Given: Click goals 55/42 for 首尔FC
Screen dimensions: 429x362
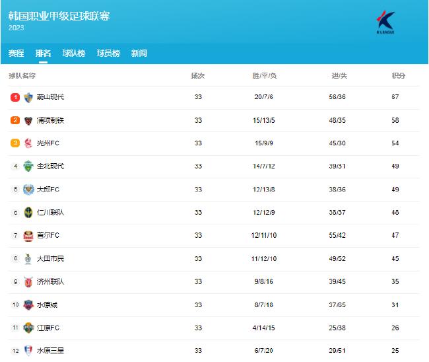Looking at the screenshot, I should pos(337,235).
